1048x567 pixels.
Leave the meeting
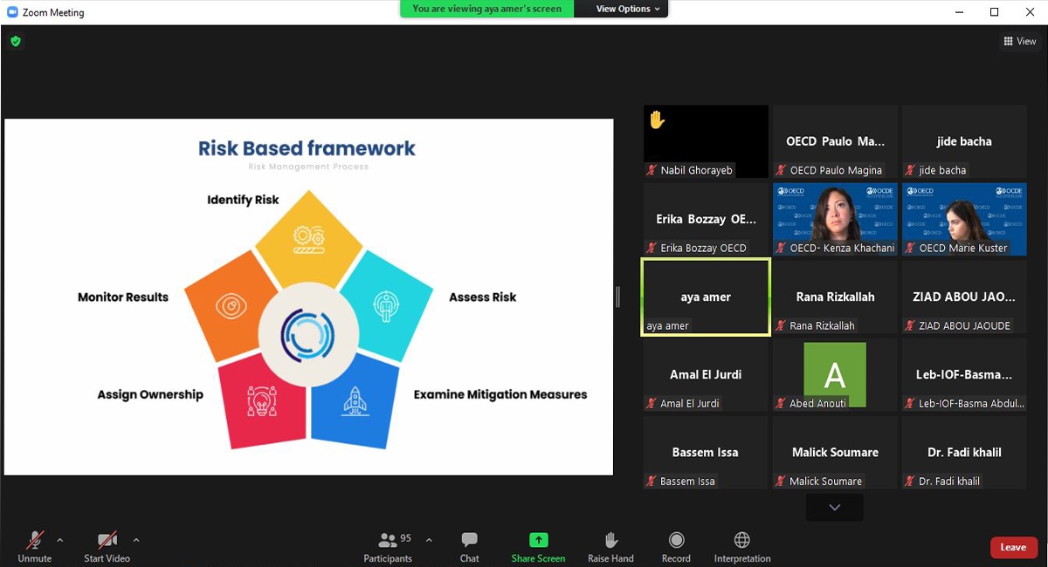tap(1013, 547)
